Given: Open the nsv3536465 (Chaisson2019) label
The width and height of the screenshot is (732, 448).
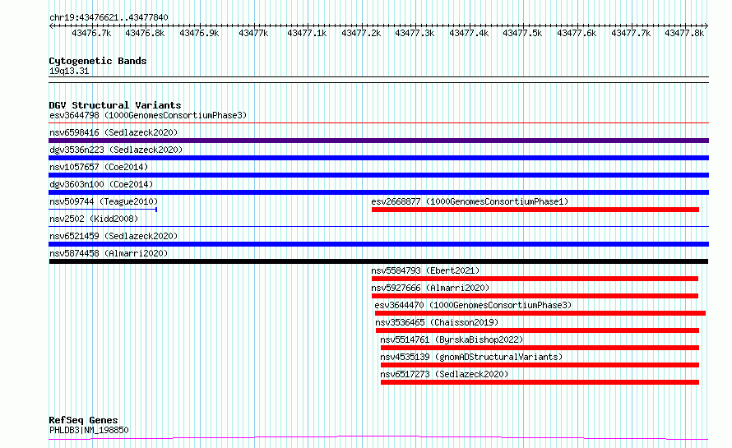Looking at the screenshot, I should point(437,322).
